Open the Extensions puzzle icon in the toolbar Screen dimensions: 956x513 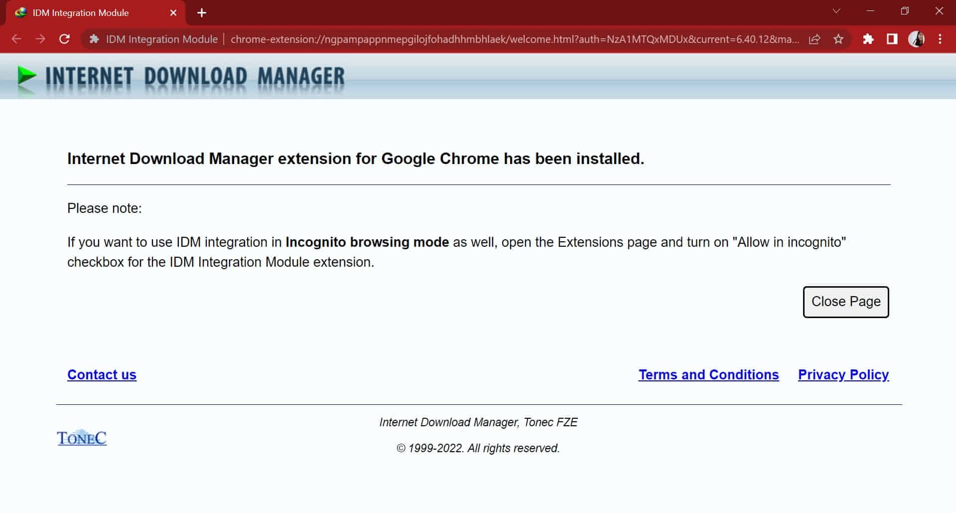pyautogui.click(x=868, y=39)
